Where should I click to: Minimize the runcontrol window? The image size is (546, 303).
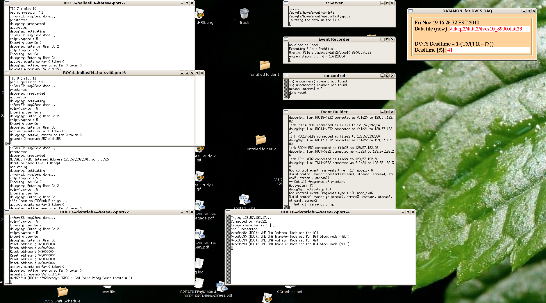click(x=382, y=75)
